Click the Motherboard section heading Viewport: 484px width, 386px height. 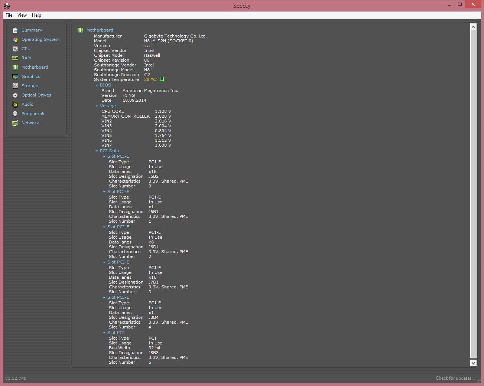coord(100,30)
